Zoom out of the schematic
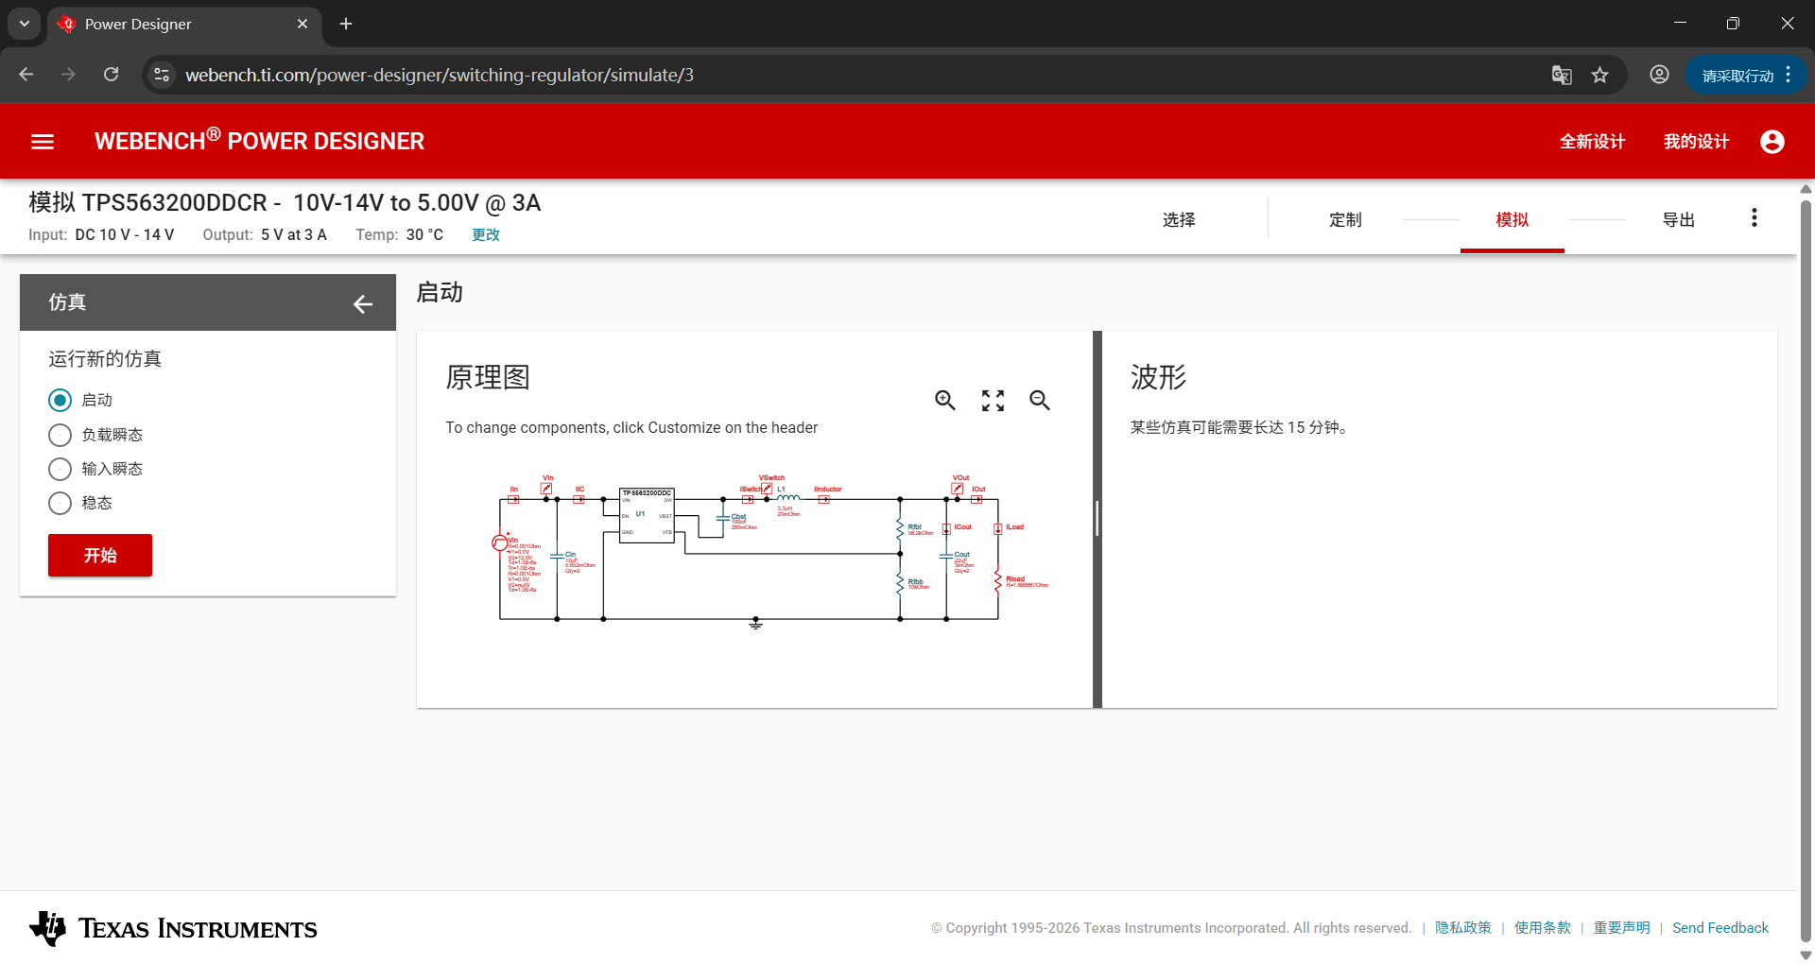Image resolution: width=1815 pixels, height=964 pixels. pos(1040,401)
